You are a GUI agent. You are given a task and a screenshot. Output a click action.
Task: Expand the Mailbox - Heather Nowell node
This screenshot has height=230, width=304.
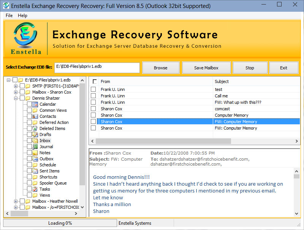click(x=16, y=202)
